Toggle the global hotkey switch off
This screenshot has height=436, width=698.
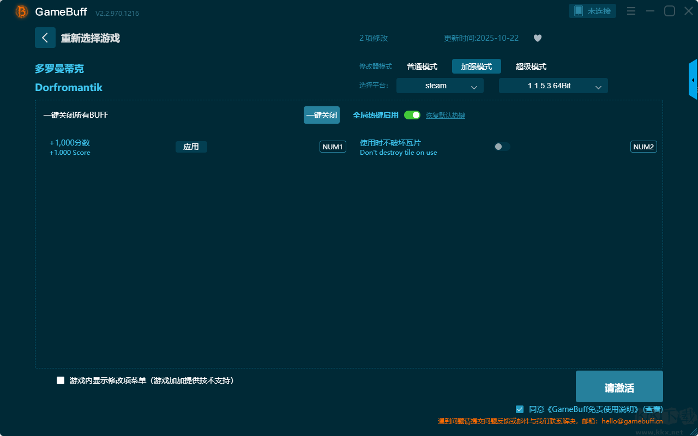tap(412, 115)
